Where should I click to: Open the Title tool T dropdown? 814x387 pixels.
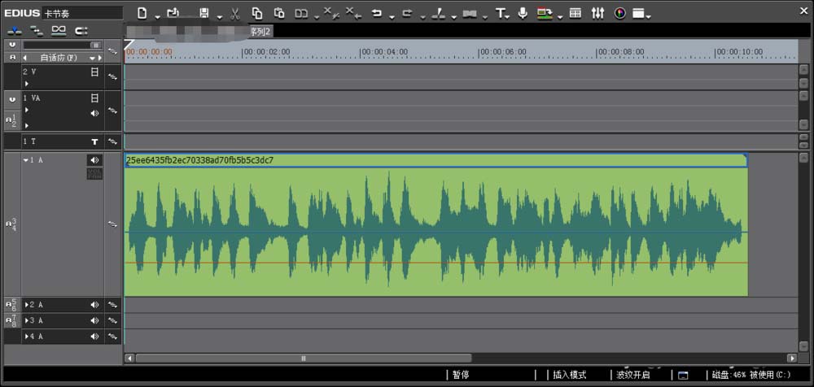point(501,13)
